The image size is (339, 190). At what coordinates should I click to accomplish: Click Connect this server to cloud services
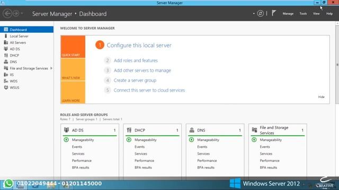tap(149, 90)
